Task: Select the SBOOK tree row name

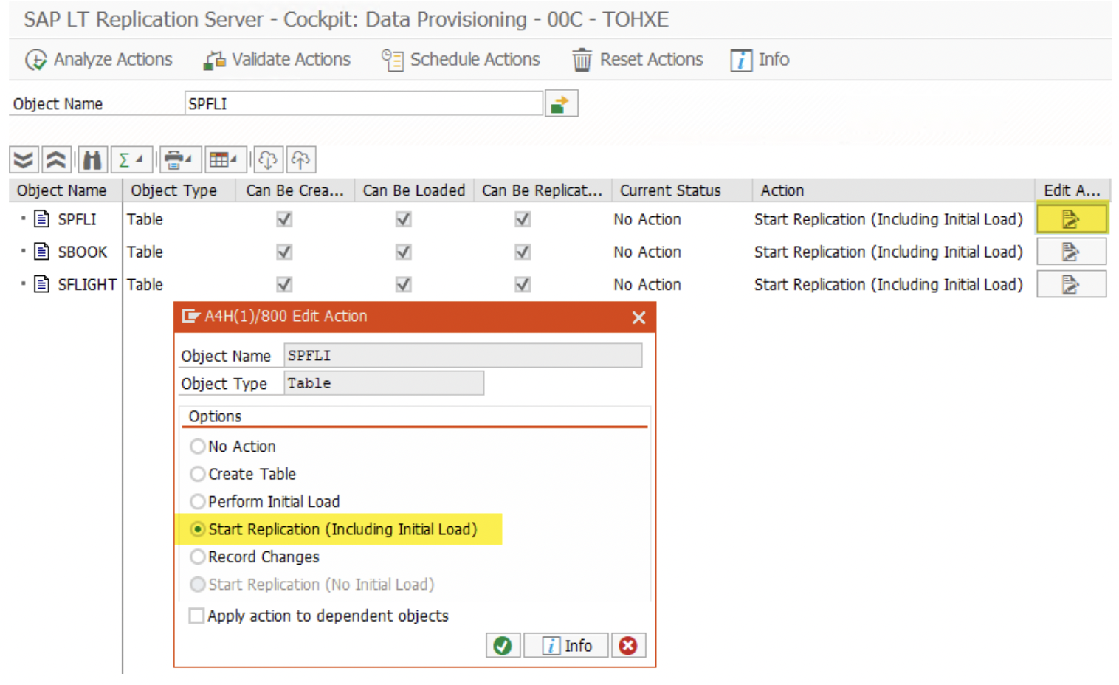Action: pos(83,252)
